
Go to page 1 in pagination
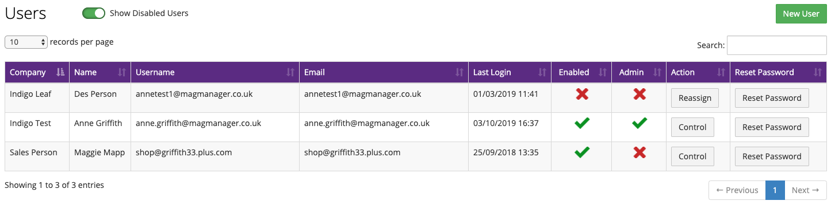[775, 190]
